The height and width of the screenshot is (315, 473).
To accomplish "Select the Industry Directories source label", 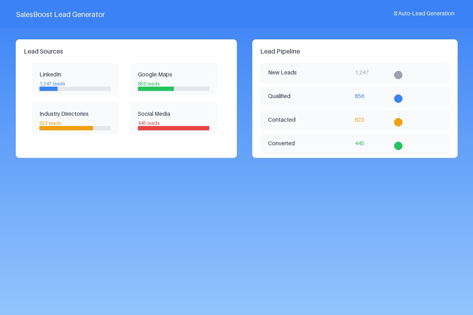I will (x=64, y=114).
